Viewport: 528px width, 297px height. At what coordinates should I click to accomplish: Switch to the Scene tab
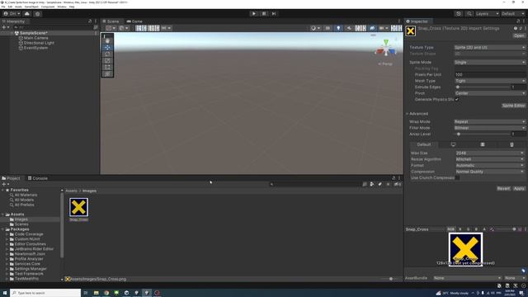111,21
